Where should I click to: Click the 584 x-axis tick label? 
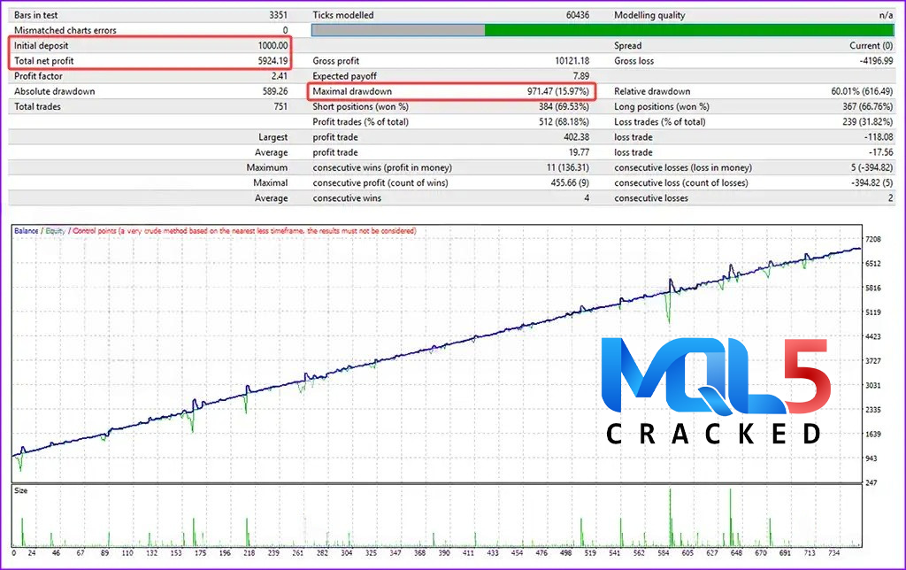(x=664, y=553)
